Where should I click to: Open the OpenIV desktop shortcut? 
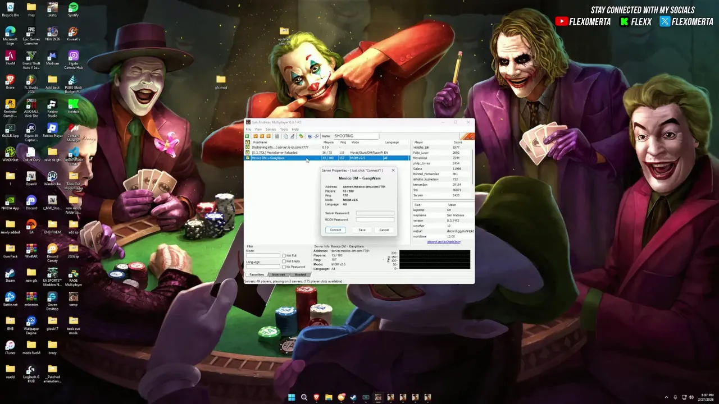point(31,179)
